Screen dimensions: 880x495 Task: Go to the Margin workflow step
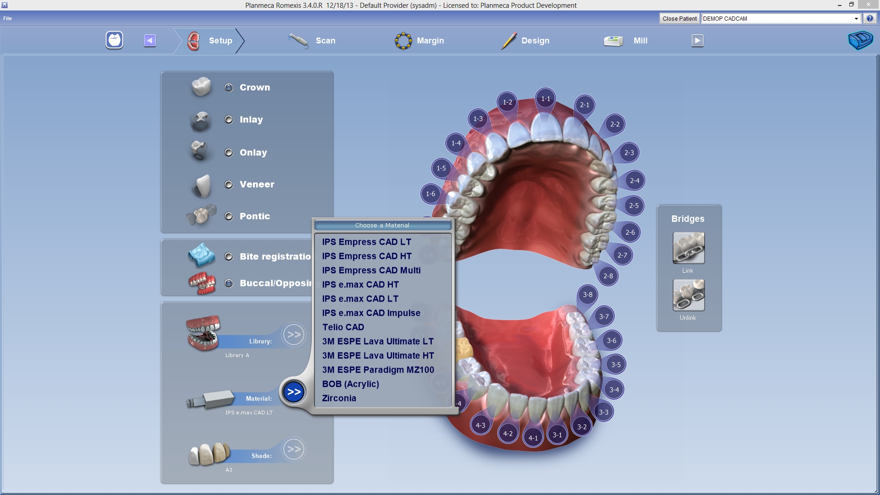tap(419, 41)
